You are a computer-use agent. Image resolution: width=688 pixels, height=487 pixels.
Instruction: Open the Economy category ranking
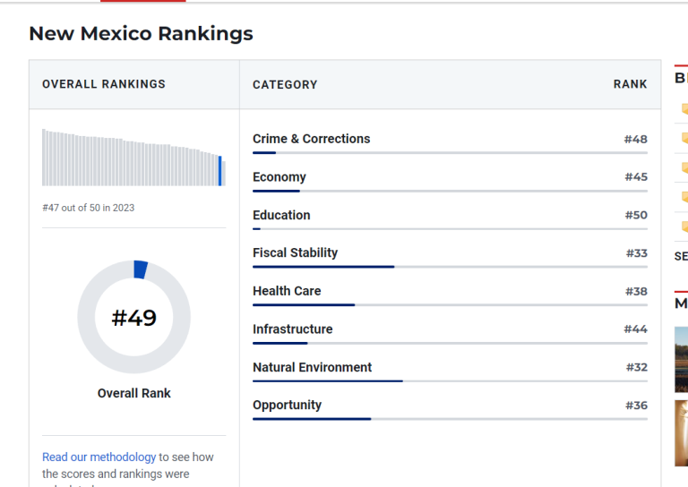tap(279, 177)
